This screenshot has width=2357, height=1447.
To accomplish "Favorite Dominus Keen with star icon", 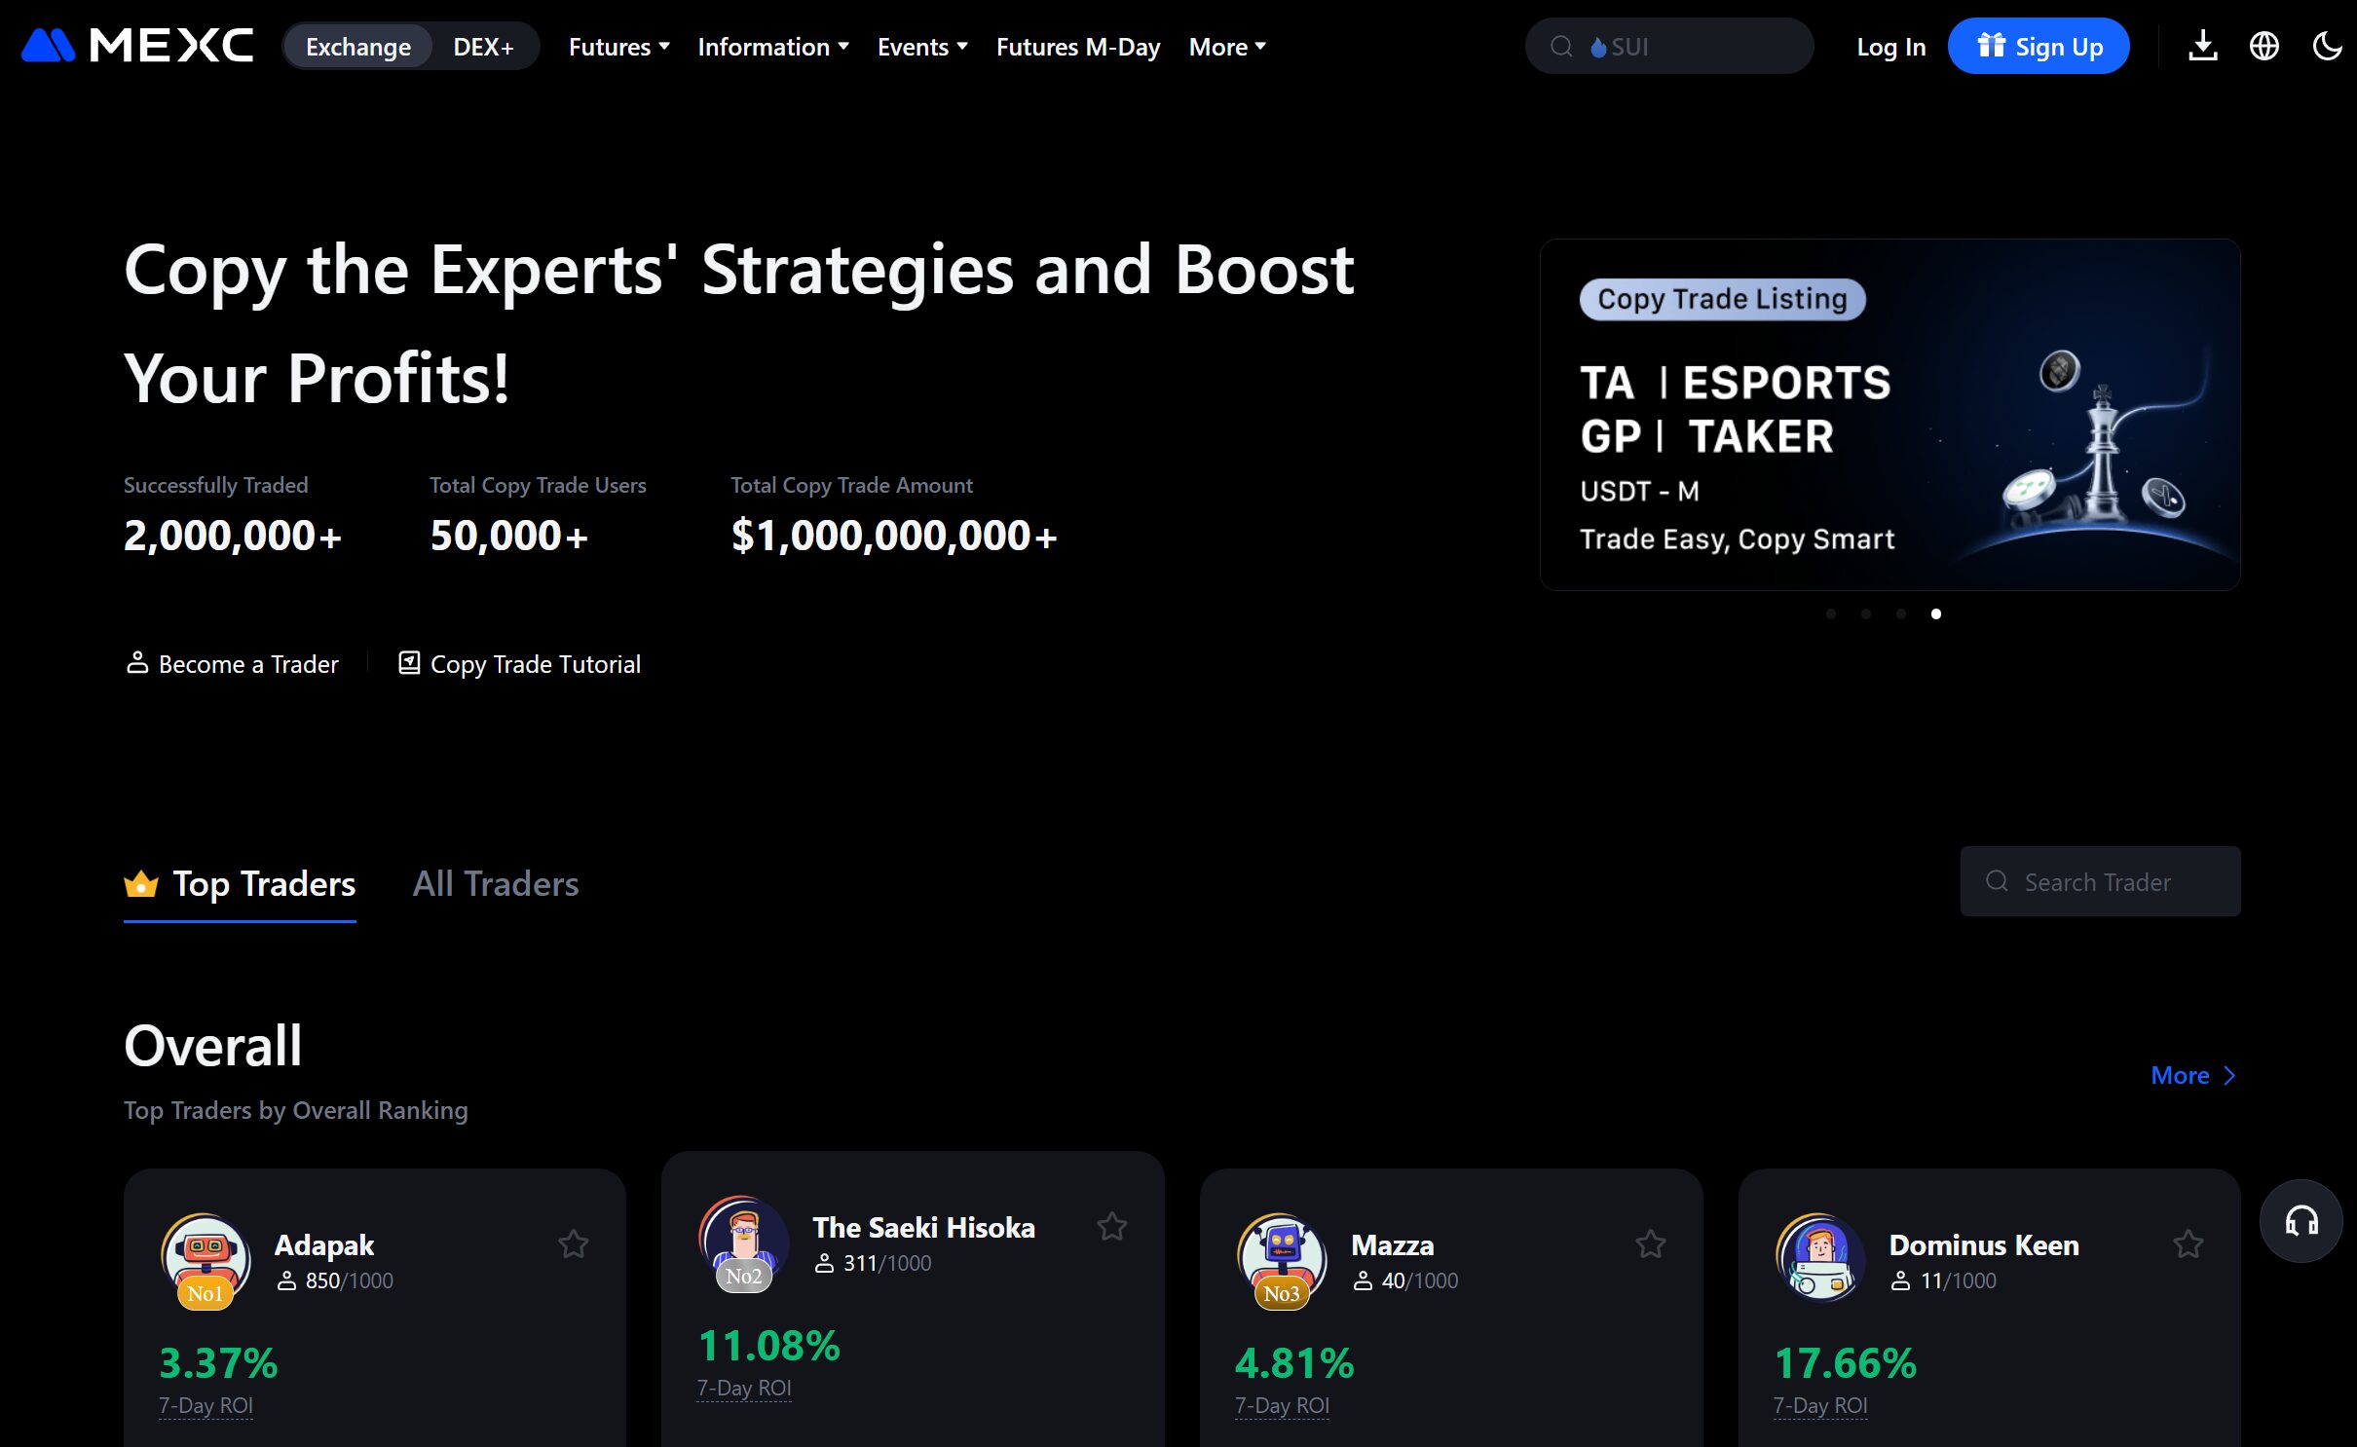I will coord(2188,1243).
